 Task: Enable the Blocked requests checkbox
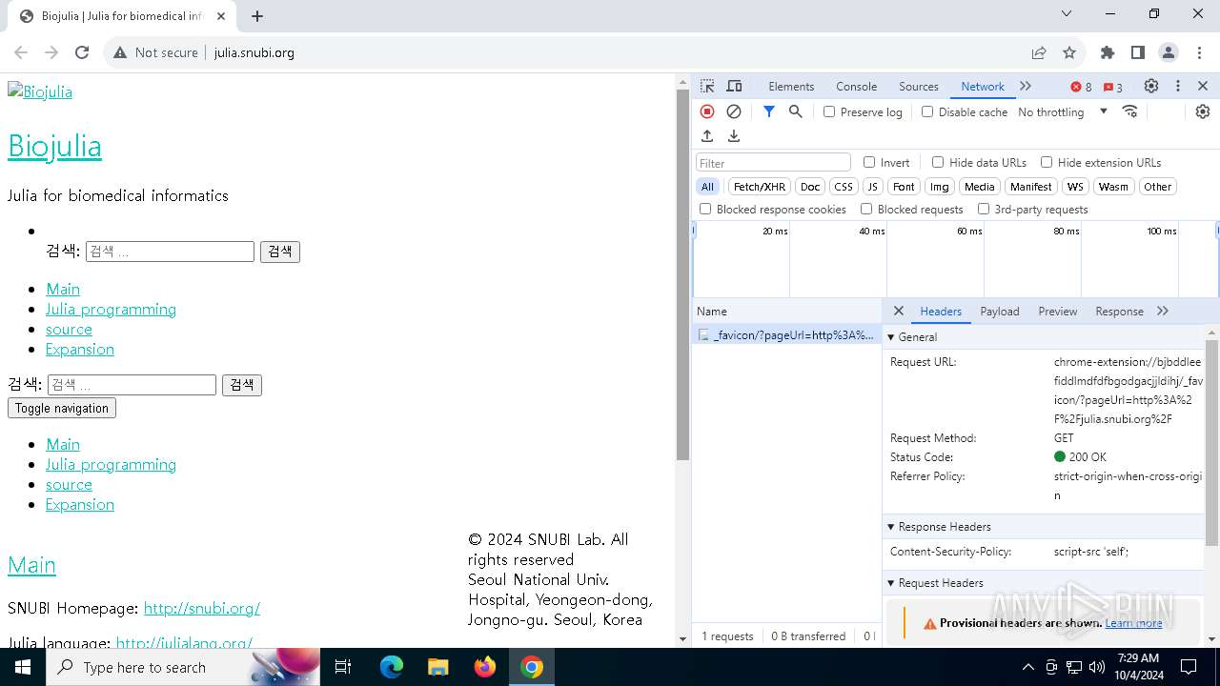pyautogui.click(x=866, y=209)
